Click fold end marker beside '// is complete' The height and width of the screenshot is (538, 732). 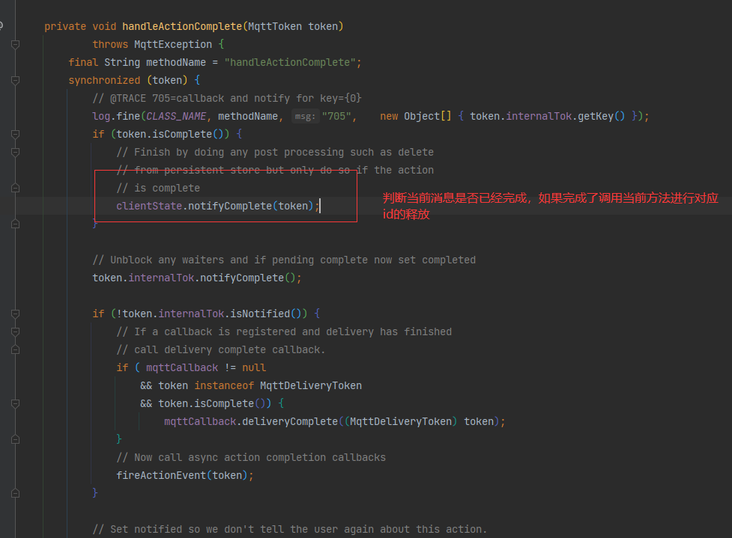[15, 189]
